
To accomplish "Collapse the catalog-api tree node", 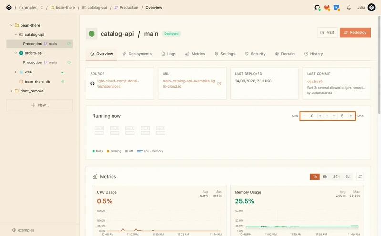I will [x=16, y=34].
